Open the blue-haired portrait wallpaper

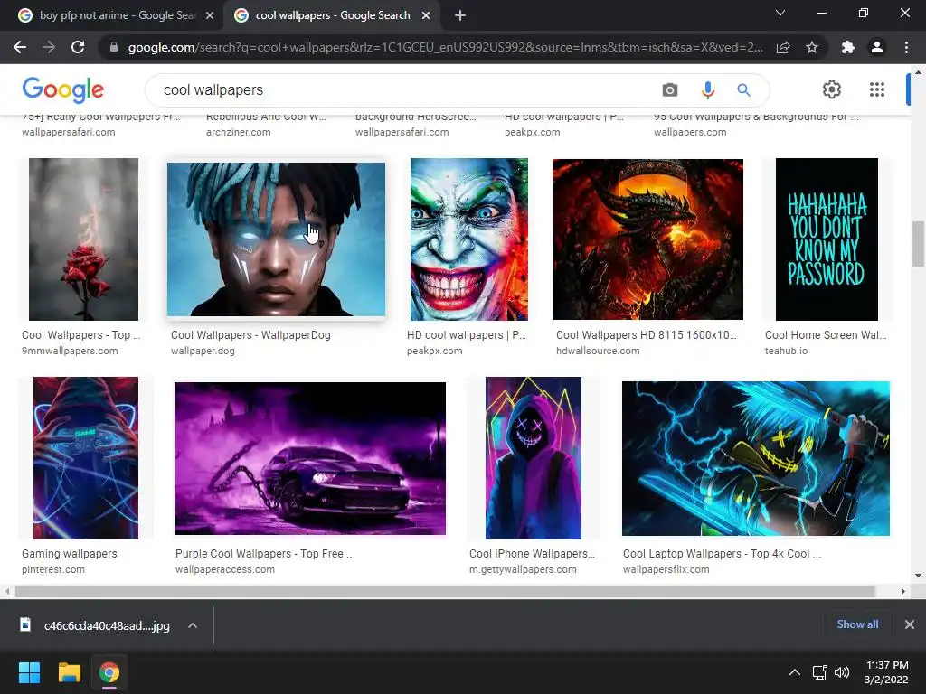click(x=276, y=239)
